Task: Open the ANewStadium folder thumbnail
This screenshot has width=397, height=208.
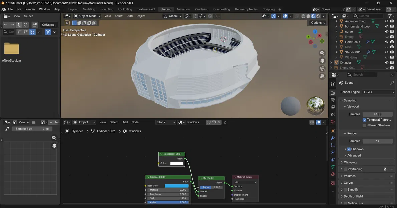Action: [12, 49]
